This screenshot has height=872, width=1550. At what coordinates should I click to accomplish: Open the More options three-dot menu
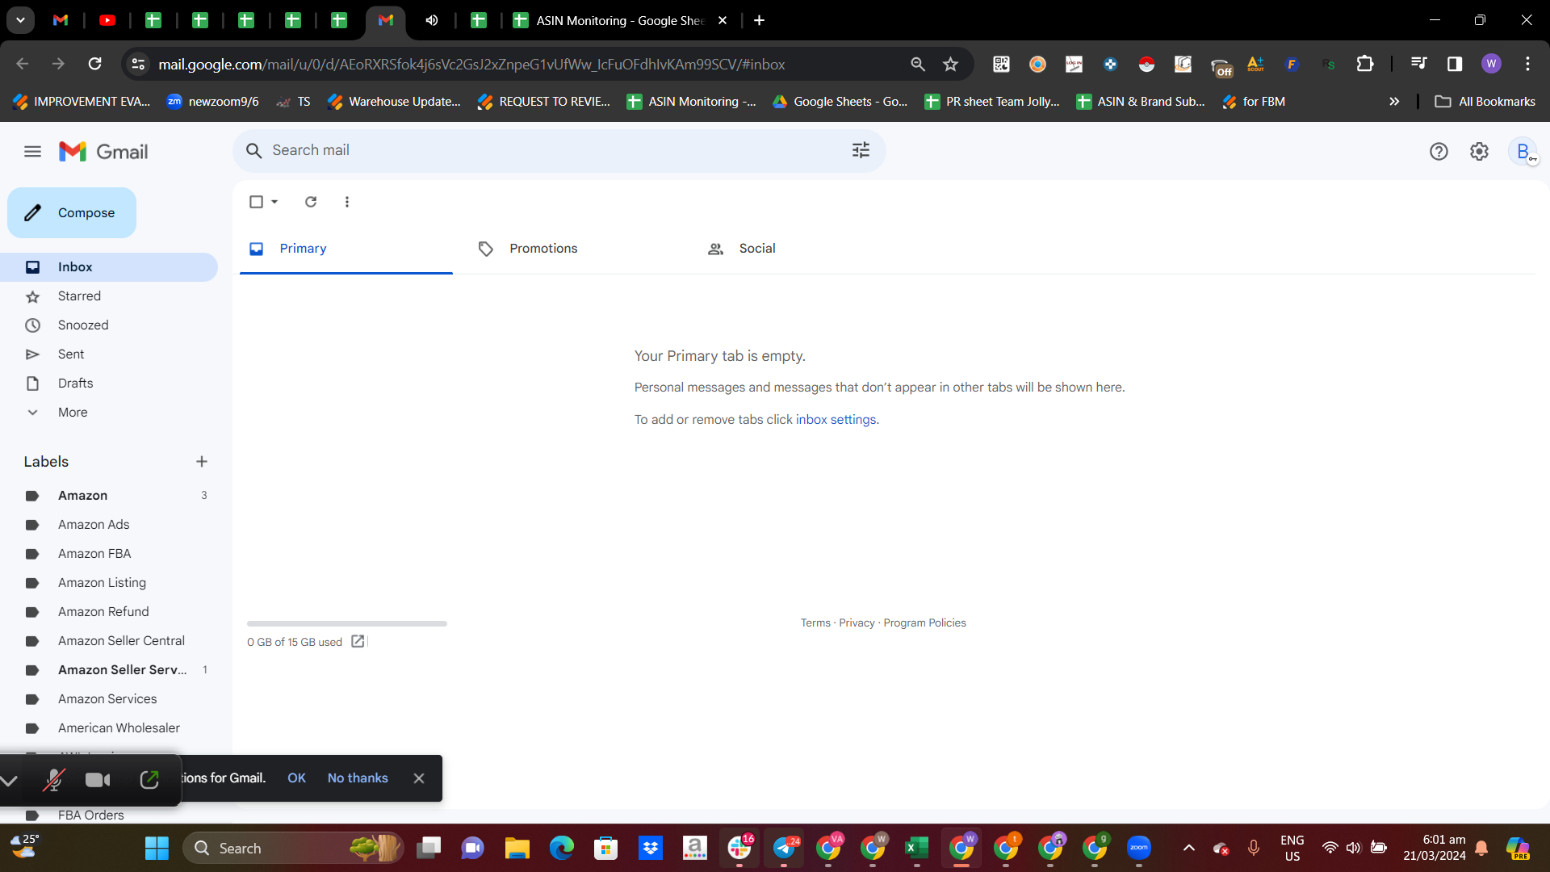347,202
